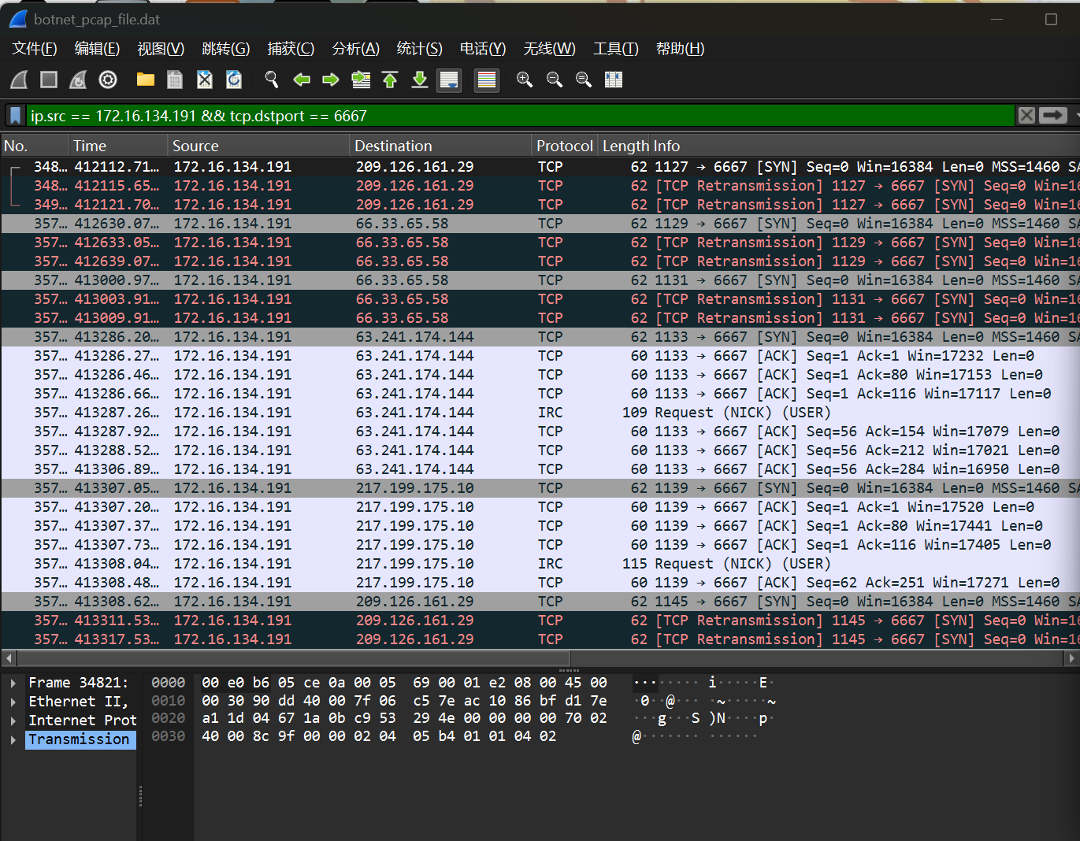
Task: Apply the display filter arrow button
Action: click(x=1052, y=116)
